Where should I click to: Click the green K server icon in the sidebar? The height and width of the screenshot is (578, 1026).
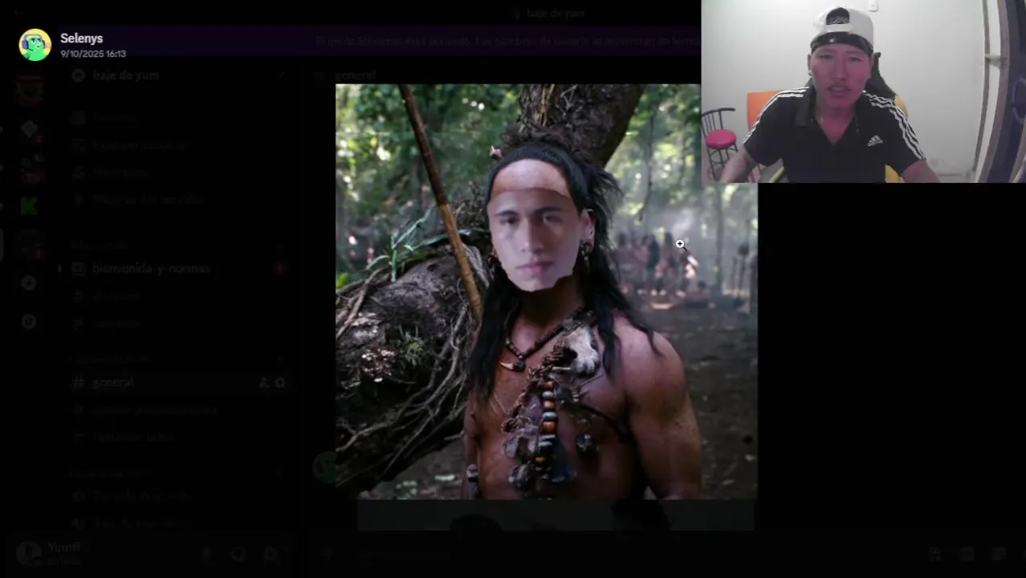[x=29, y=206]
